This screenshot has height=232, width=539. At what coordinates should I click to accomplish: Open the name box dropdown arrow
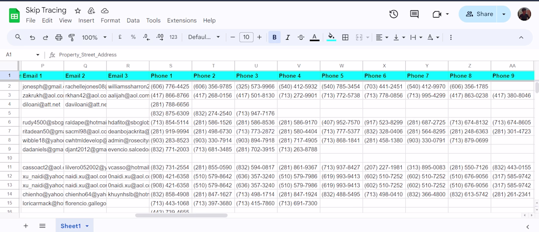[x=38, y=55]
